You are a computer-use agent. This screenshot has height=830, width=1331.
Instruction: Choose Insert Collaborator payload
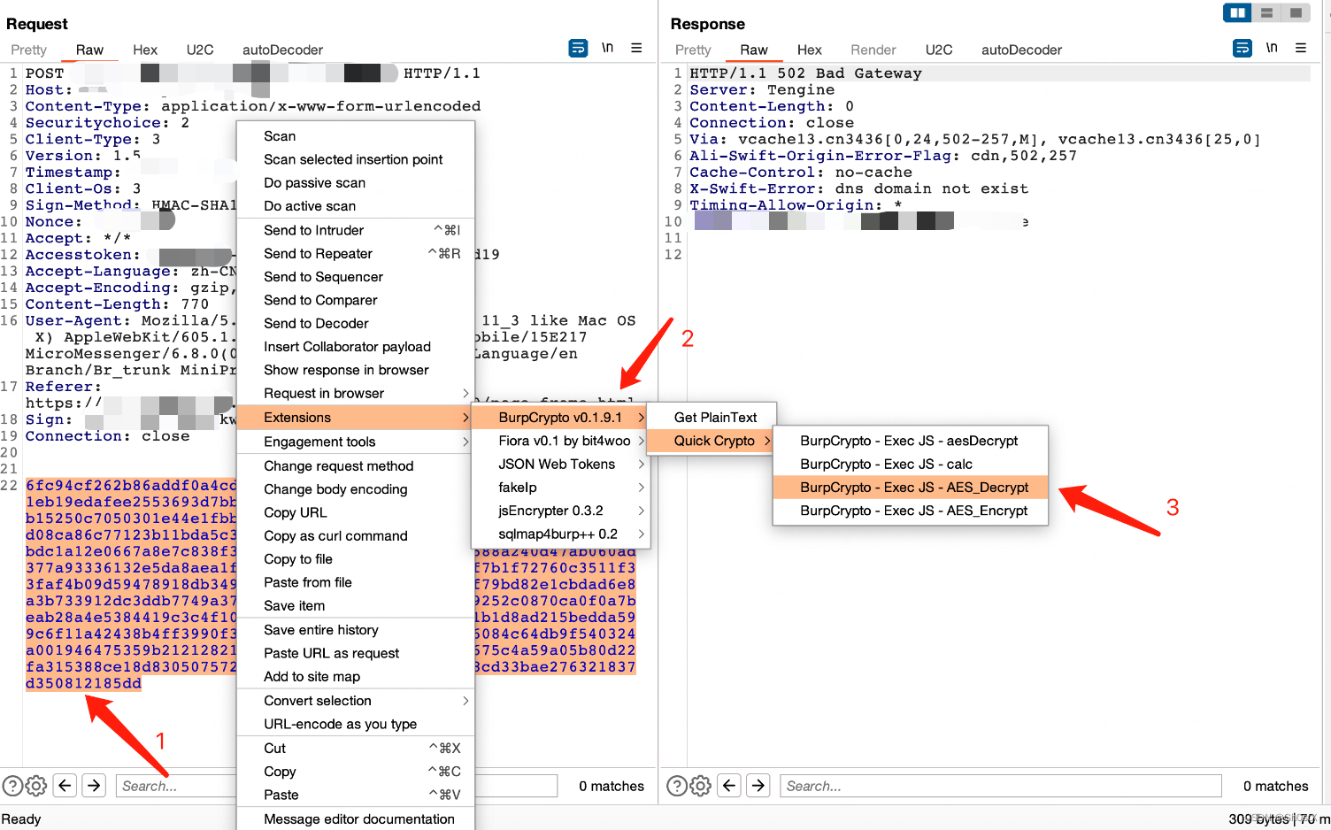(356, 347)
